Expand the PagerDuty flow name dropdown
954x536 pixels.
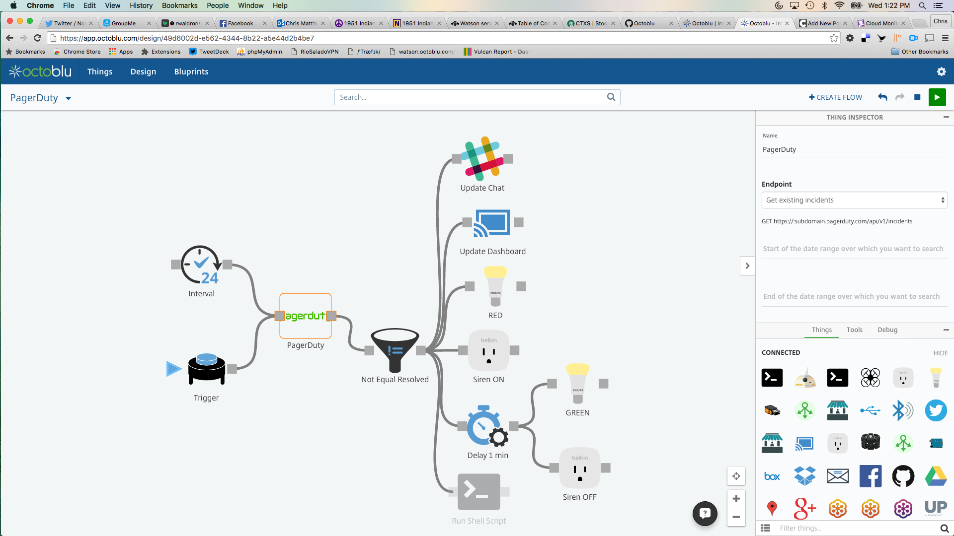pos(69,98)
